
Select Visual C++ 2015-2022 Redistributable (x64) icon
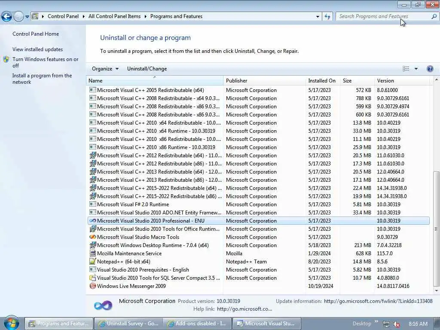(93, 188)
